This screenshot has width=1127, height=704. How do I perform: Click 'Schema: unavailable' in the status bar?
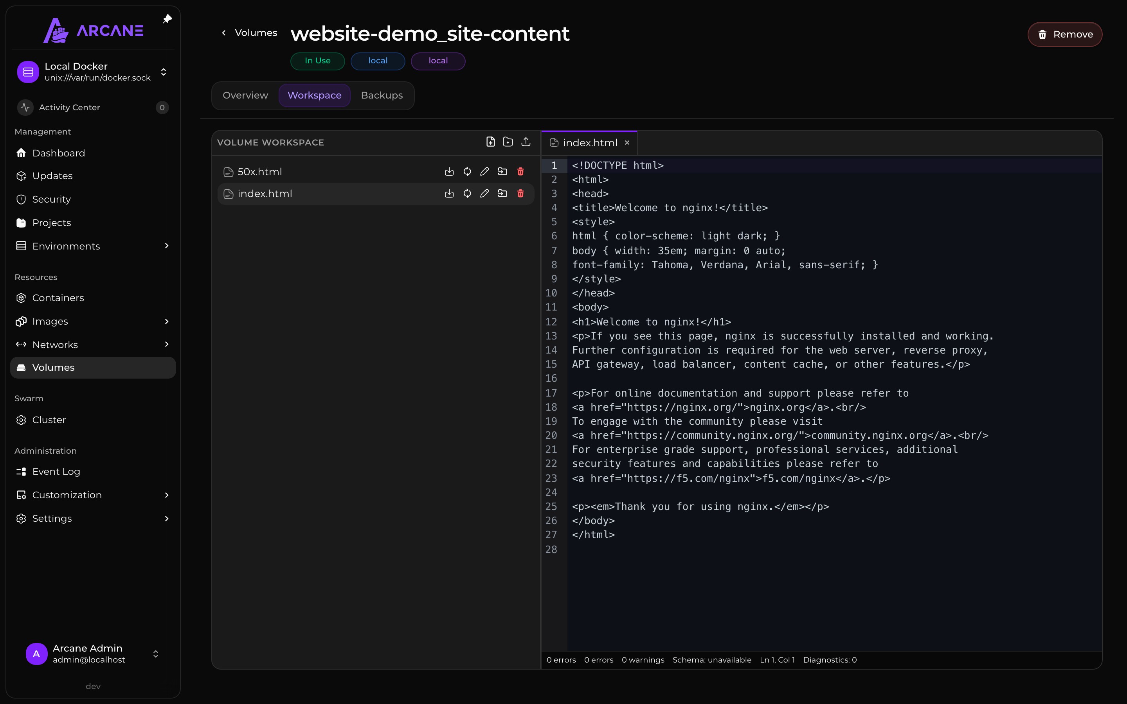(x=711, y=660)
